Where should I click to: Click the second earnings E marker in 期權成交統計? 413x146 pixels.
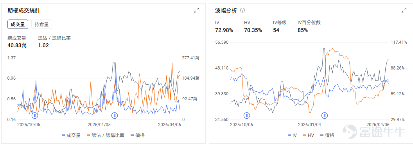[114, 115]
